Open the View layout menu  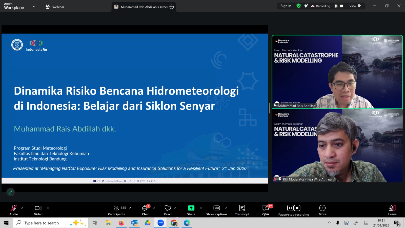[355, 6]
